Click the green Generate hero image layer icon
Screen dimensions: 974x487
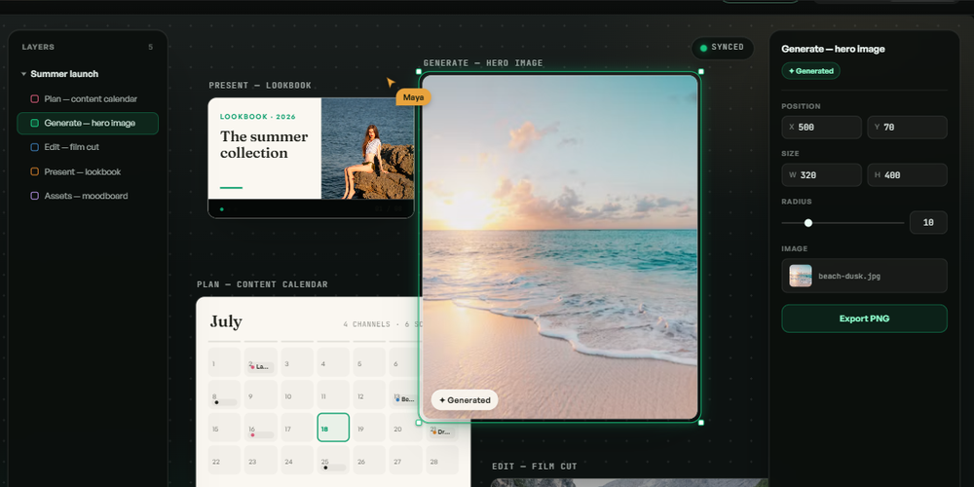pos(35,123)
